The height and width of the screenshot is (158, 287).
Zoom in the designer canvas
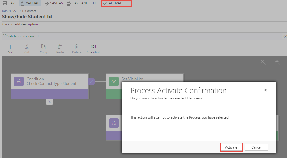pos(278,62)
